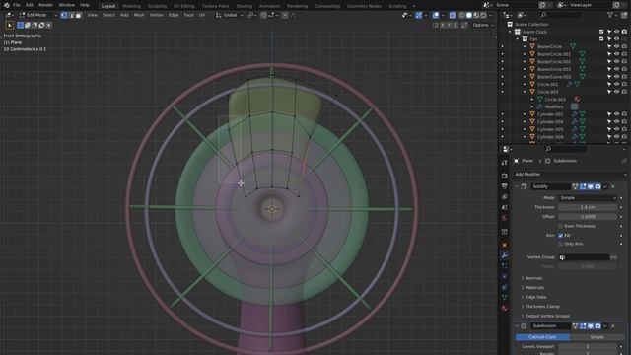The width and height of the screenshot is (631, 355).
Task: Hide Circle.002 with its eye icon
Action: pyautogui.click(x=616, y=84)
